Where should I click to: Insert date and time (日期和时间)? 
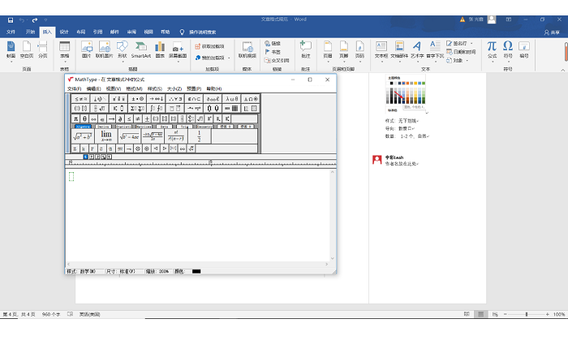[461, 52]
